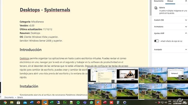The image size is (188, 105).
Task: Open the padlock app in taskbar
Action: click(125, 103)
